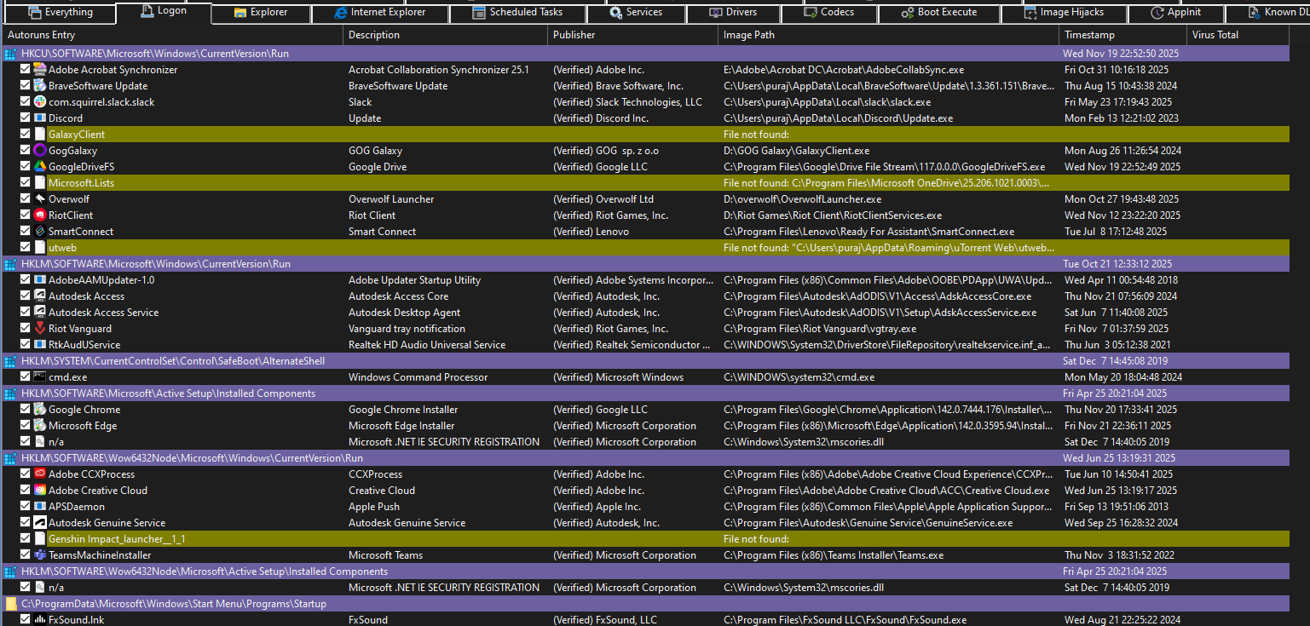Switch to the Drivers tab
This screenshot has height=626, width=1310.
click(733, 13)
